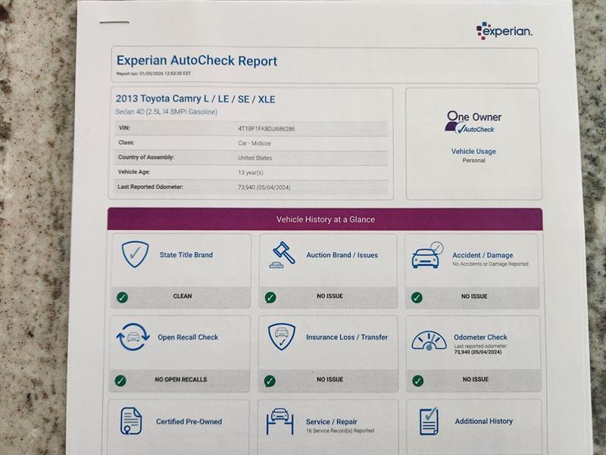Viewport: 606px width, 455px height.
Task: Click the One Owner AutoCheck badge
Action: pos(473,122)
